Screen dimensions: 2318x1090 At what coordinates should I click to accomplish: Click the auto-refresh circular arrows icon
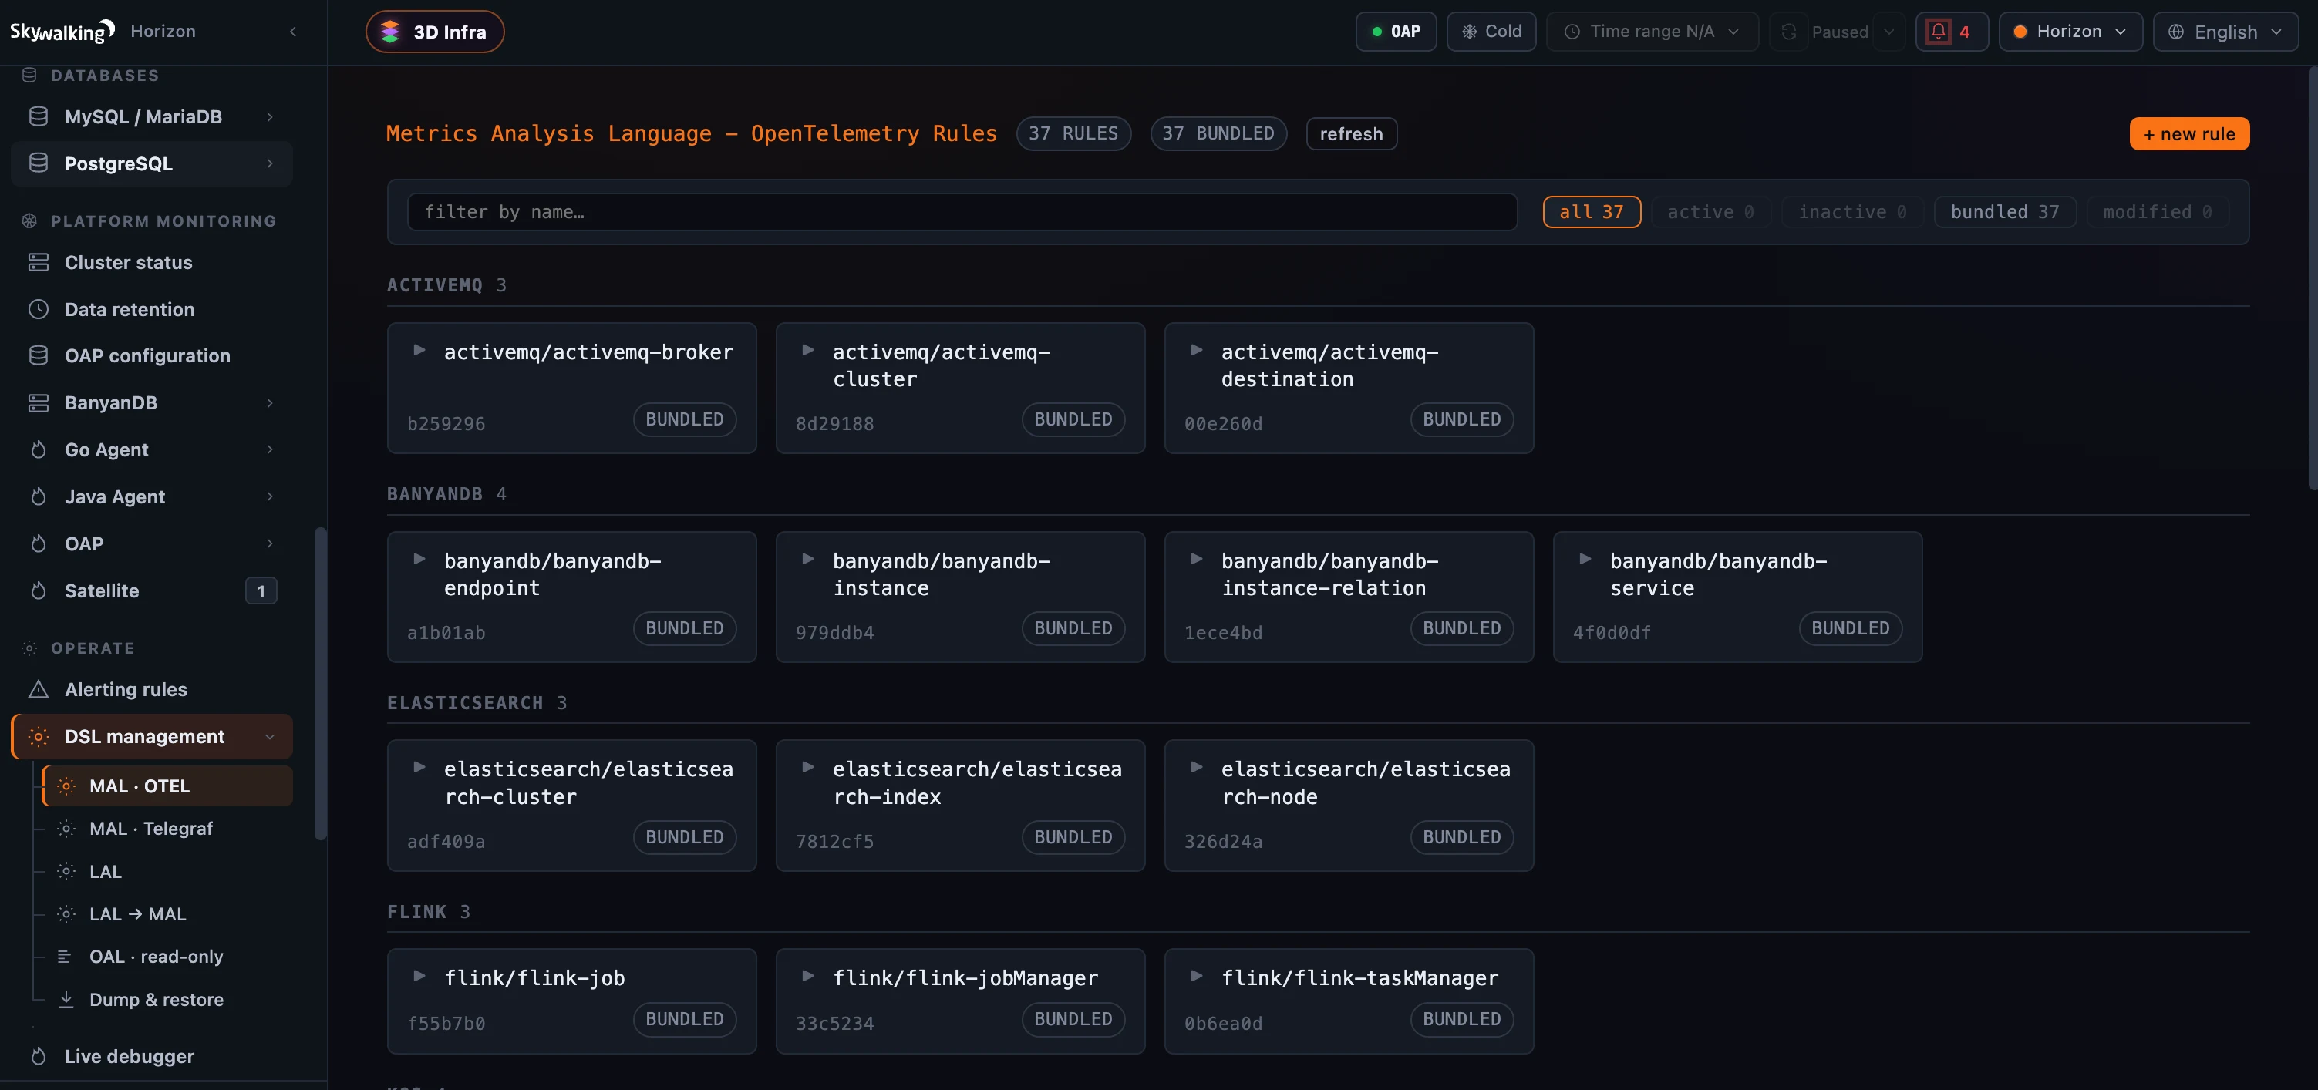(1789, 32)
